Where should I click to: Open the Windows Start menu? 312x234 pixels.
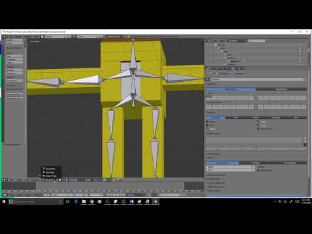(4, 201)
